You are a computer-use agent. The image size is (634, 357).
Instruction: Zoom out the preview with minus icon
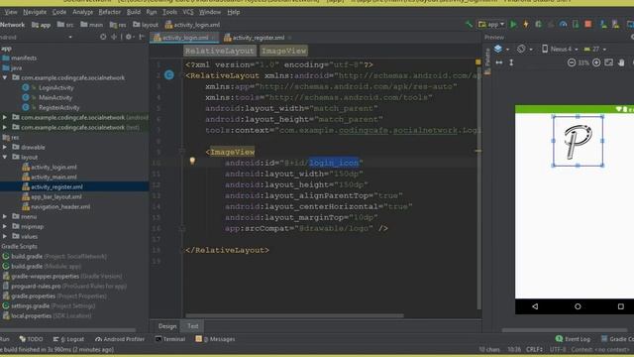tap(572, 62)
